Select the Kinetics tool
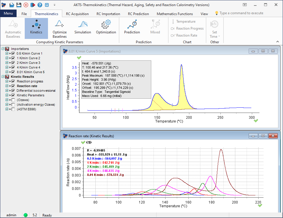Screen dimensions: 283x218 point(36,28)
